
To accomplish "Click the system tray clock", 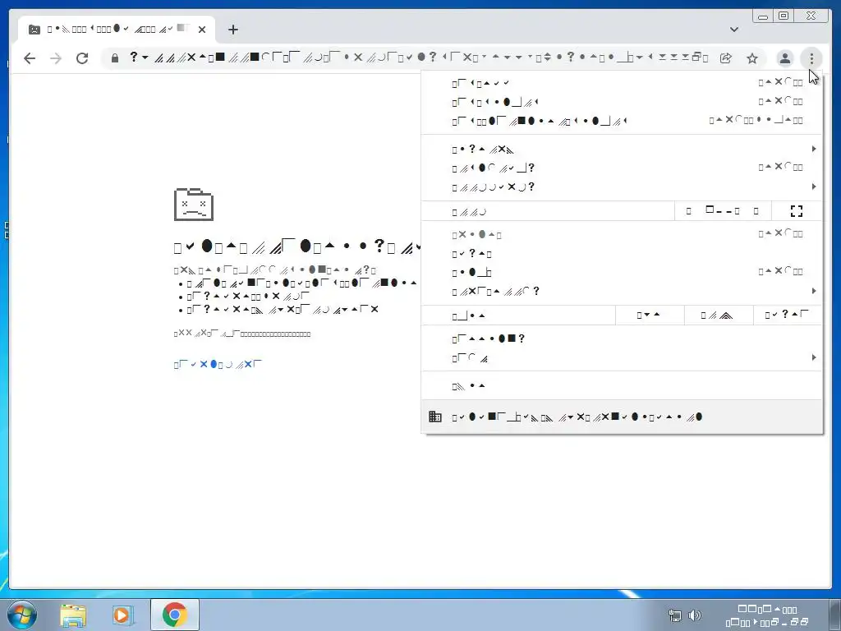I will coord(767,615).
